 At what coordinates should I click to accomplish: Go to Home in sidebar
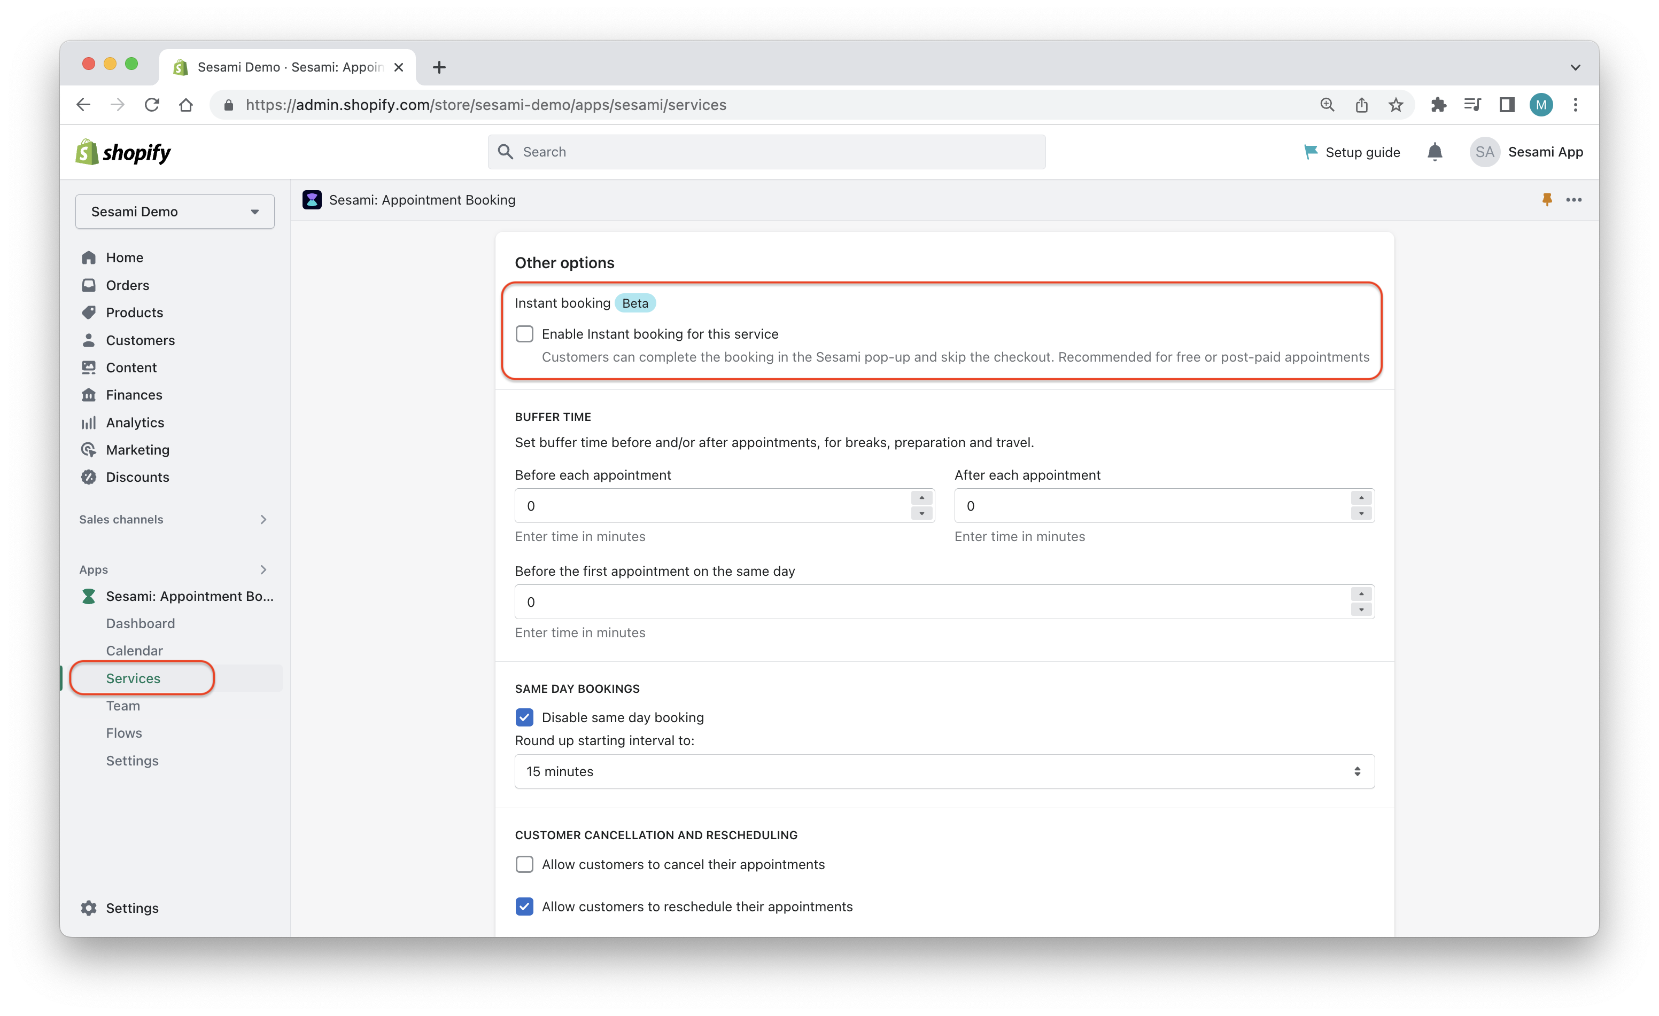[x=125, y=257]
